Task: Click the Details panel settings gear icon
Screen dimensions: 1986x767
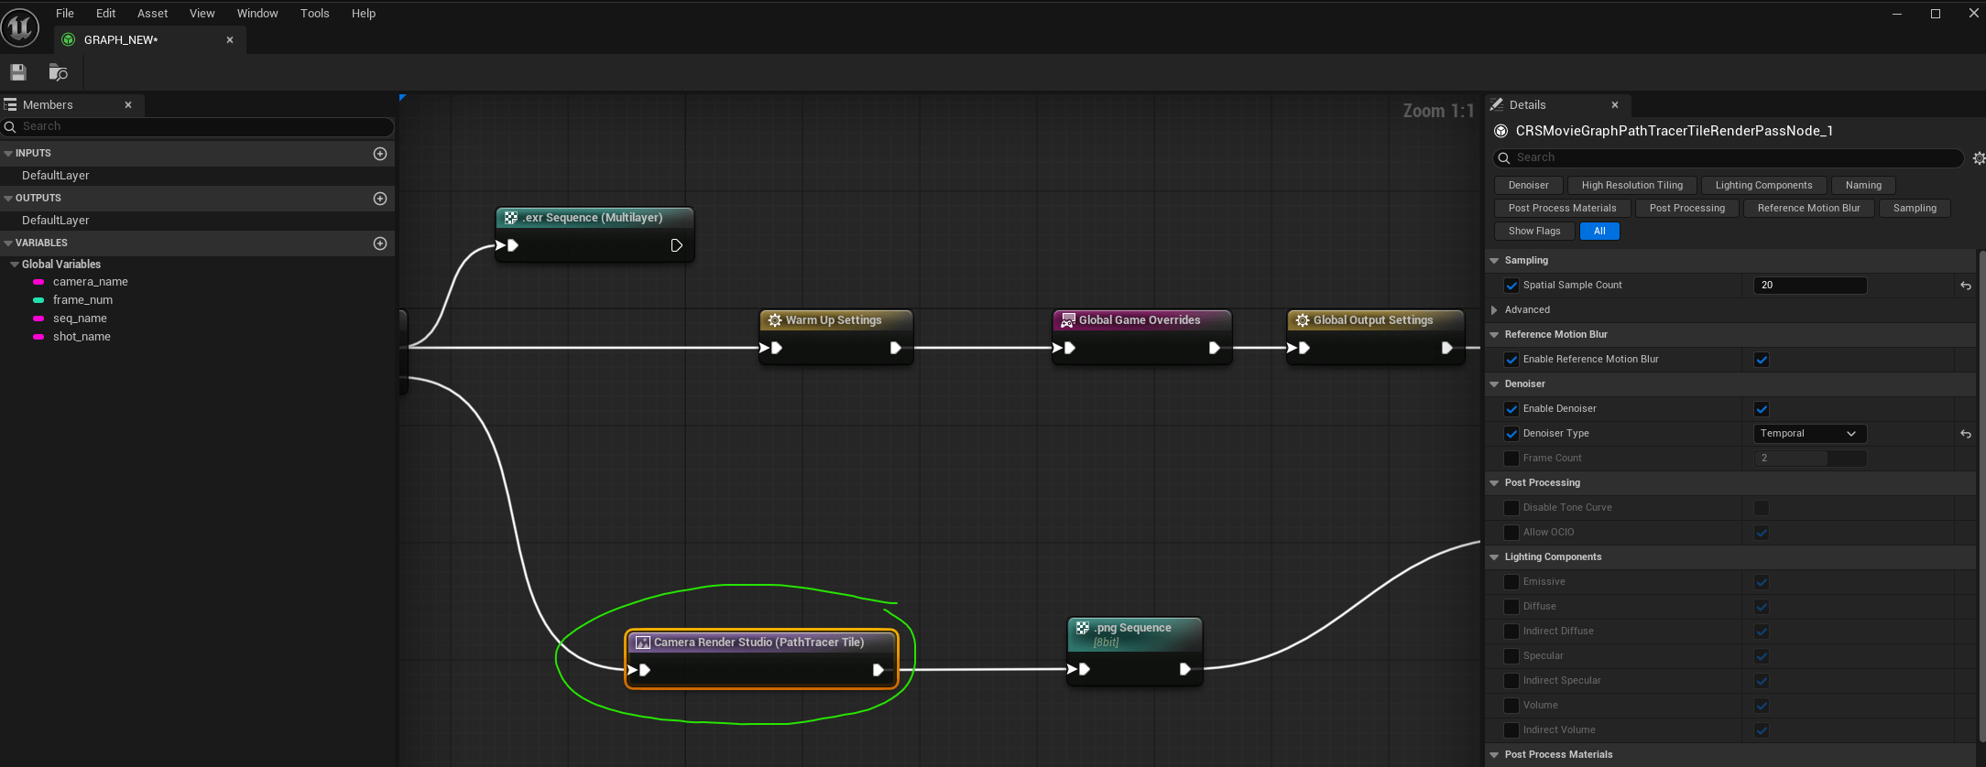Action: tap(1979, 158)
